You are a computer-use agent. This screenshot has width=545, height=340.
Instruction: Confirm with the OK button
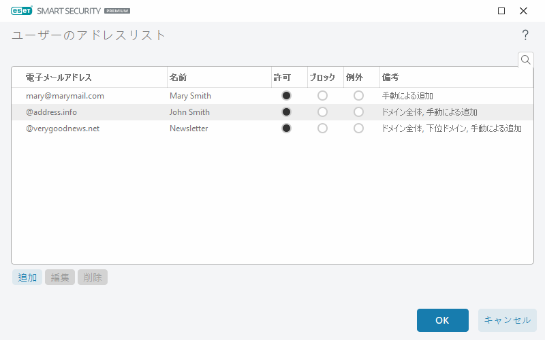[442, 320]
